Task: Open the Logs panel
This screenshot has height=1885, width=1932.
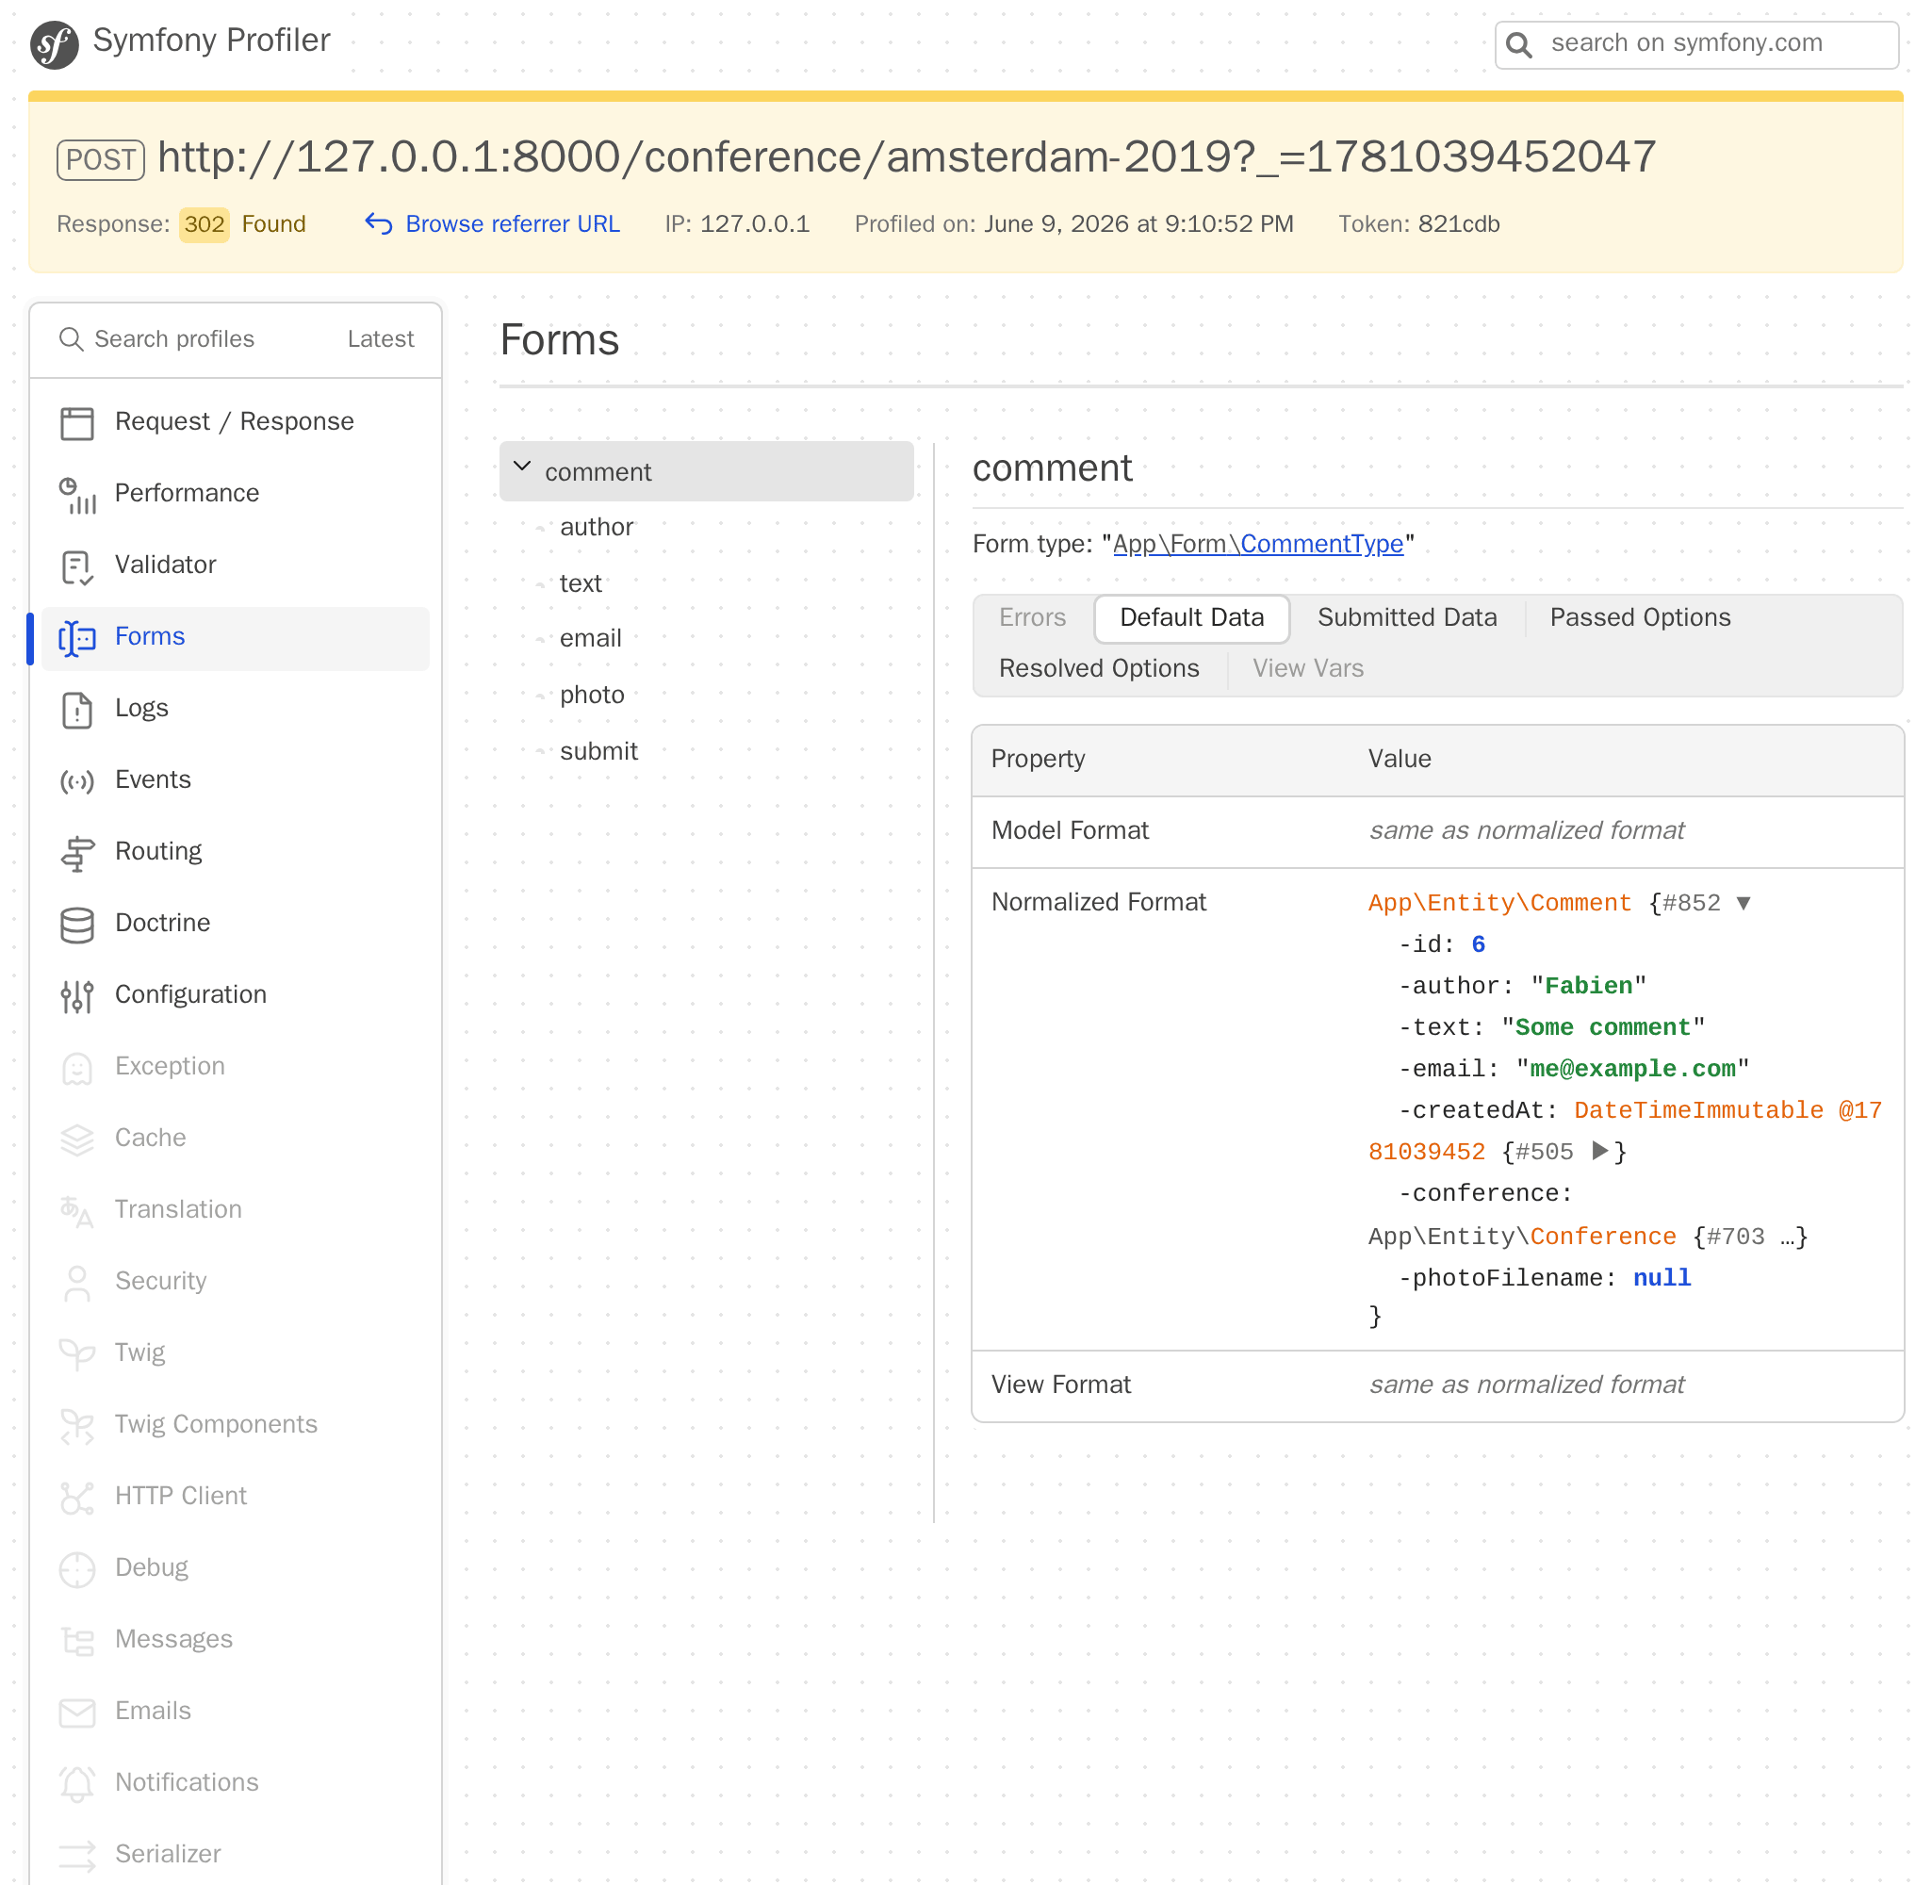Action: [235, 708]
